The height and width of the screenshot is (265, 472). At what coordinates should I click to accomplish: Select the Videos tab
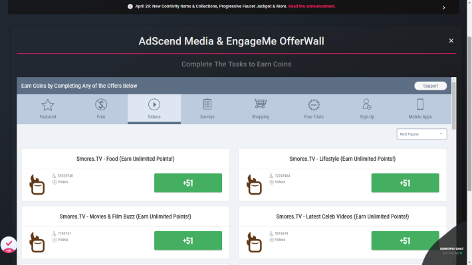pyautogui.click(x=154, y=109)
